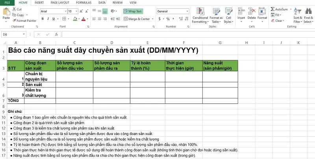The width and height of the screenshot is (315, 159).
Task: Apply Comma Style format
Action: [173, 19]
